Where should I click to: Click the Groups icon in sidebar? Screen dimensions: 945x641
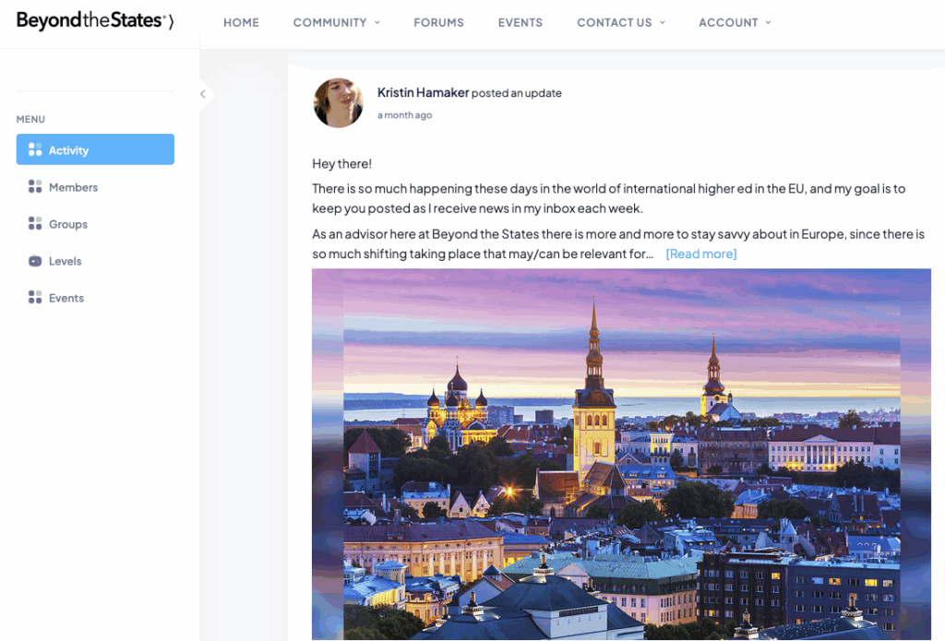35,224
